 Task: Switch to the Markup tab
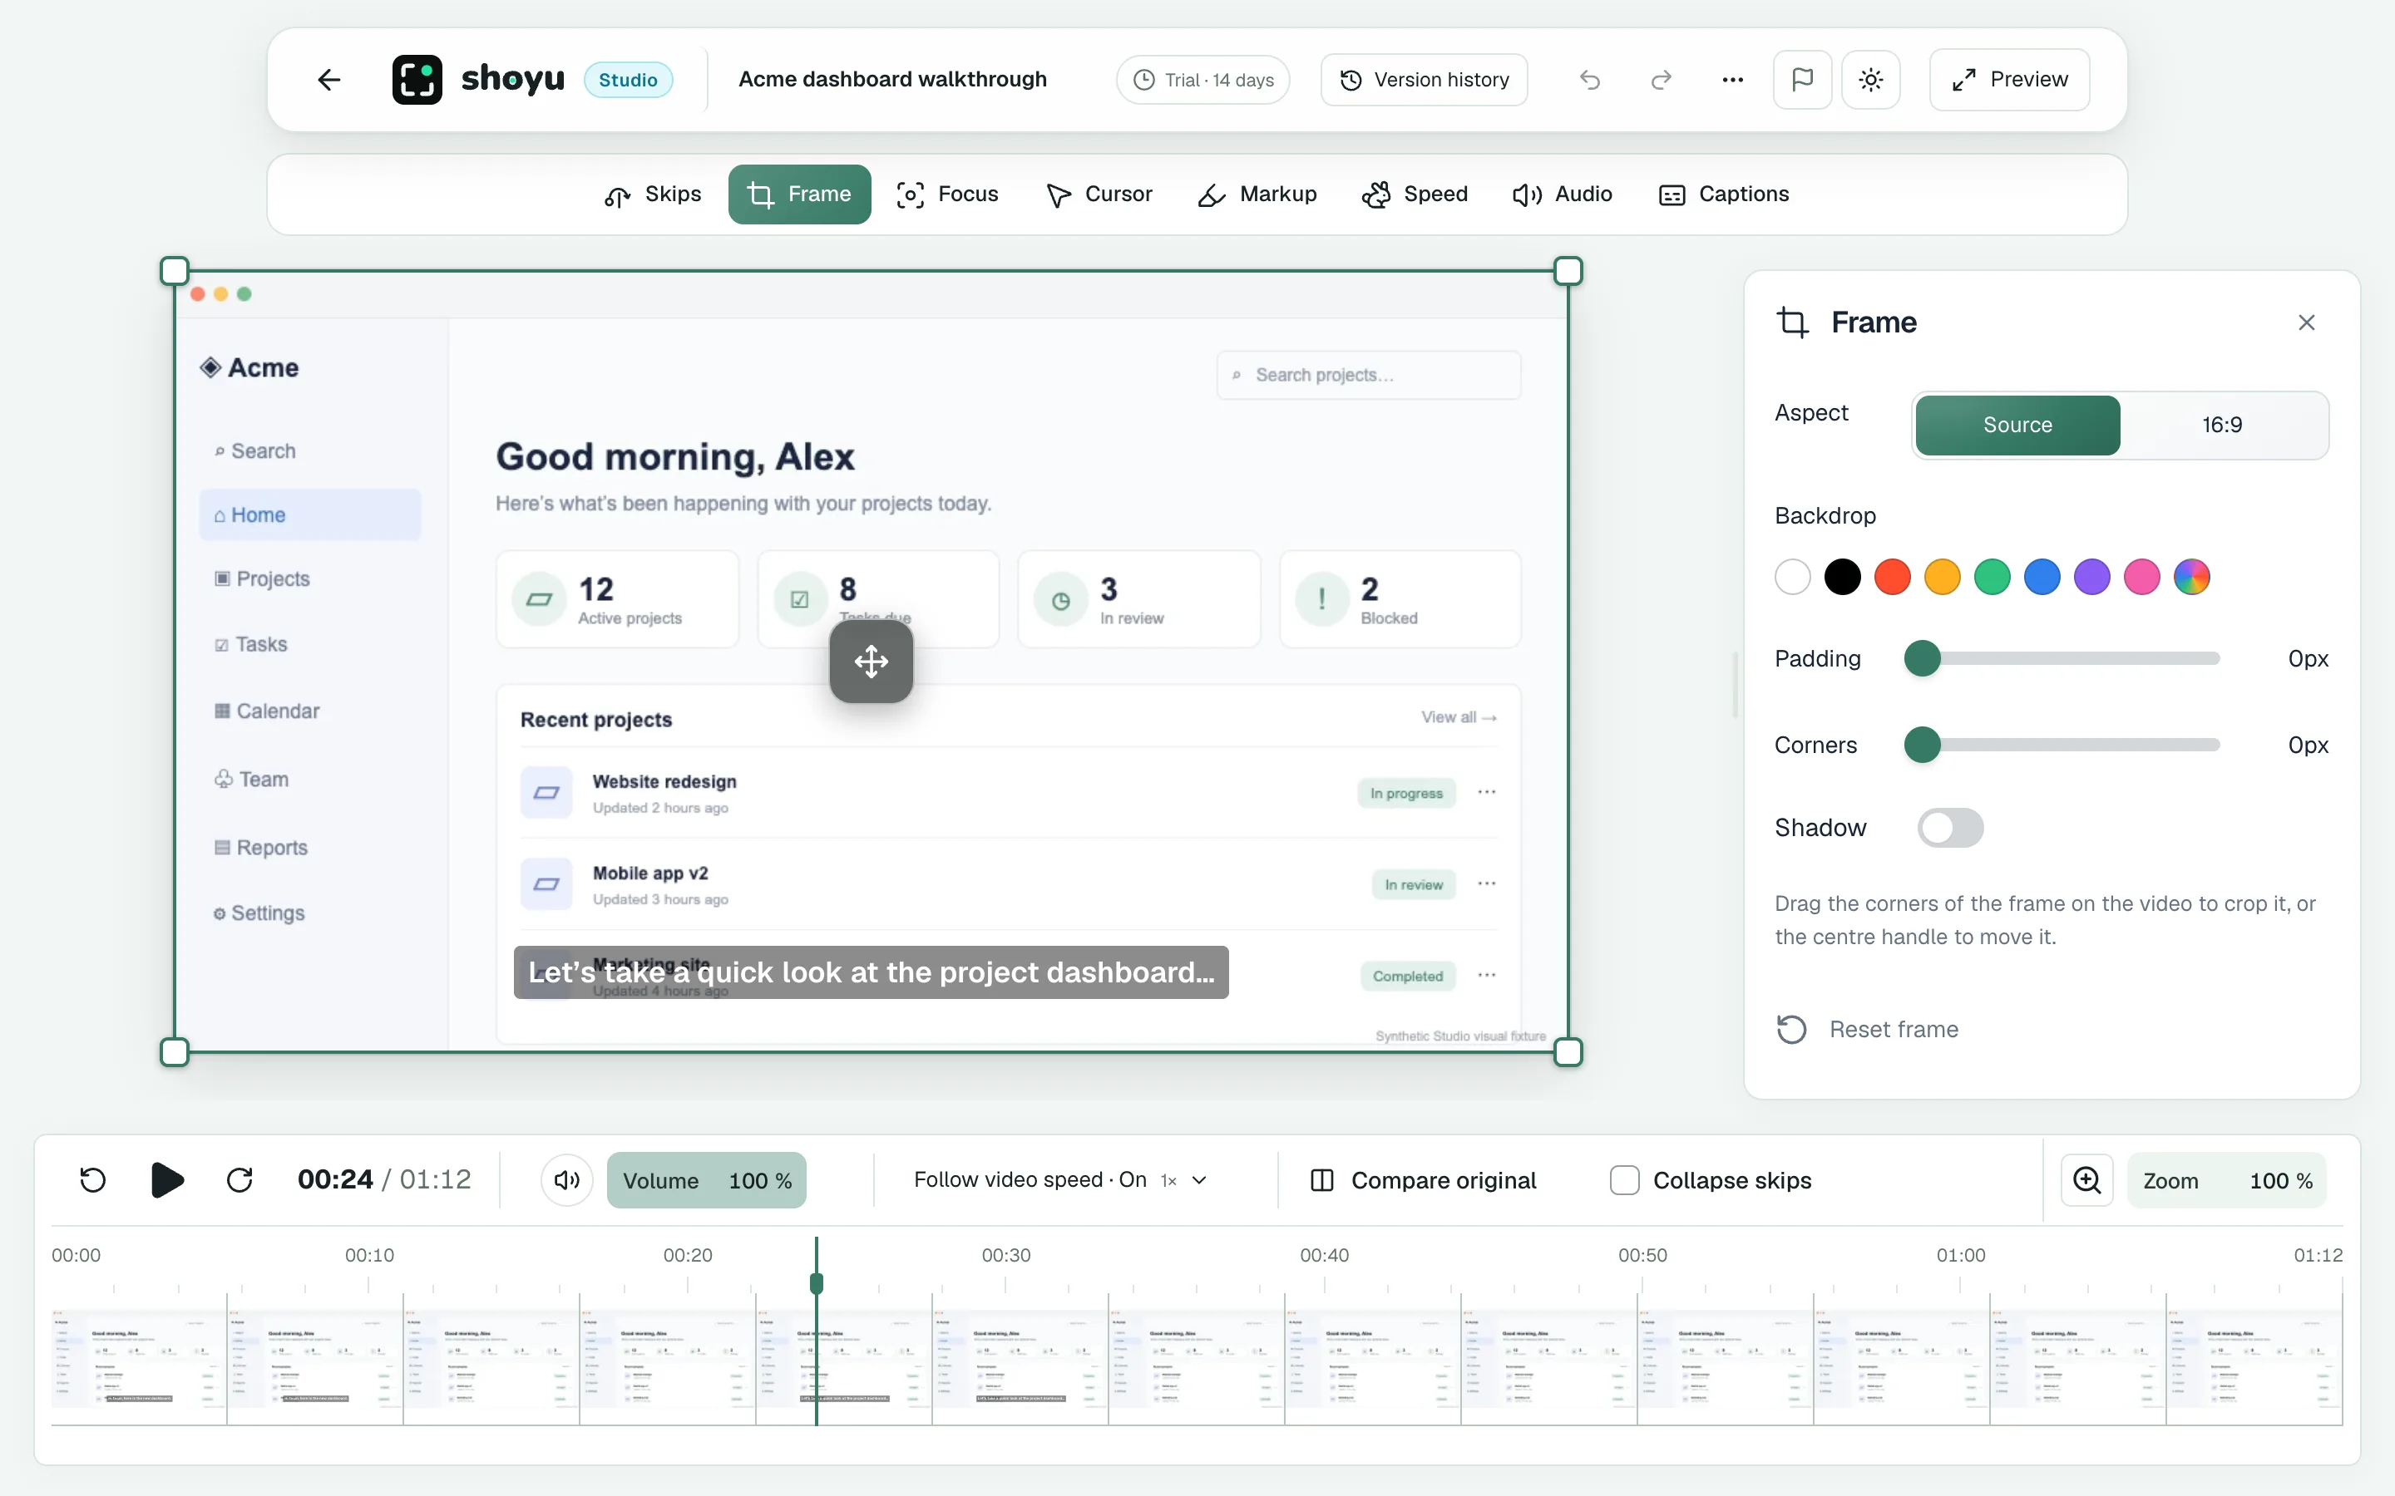[x=1257, y=194]
